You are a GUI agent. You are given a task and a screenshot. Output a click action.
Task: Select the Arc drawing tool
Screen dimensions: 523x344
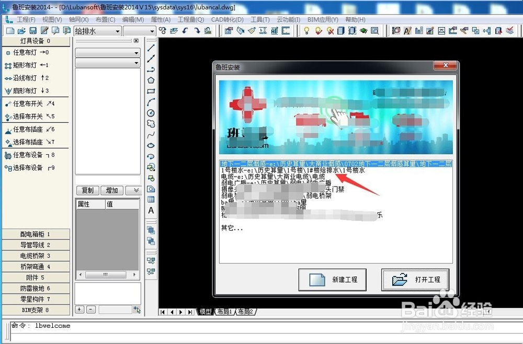click(151, 102)
